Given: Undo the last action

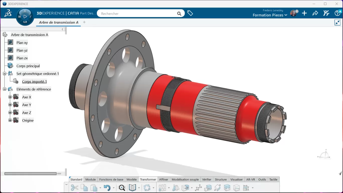Looking at the screenshot, I should [107, 187].
